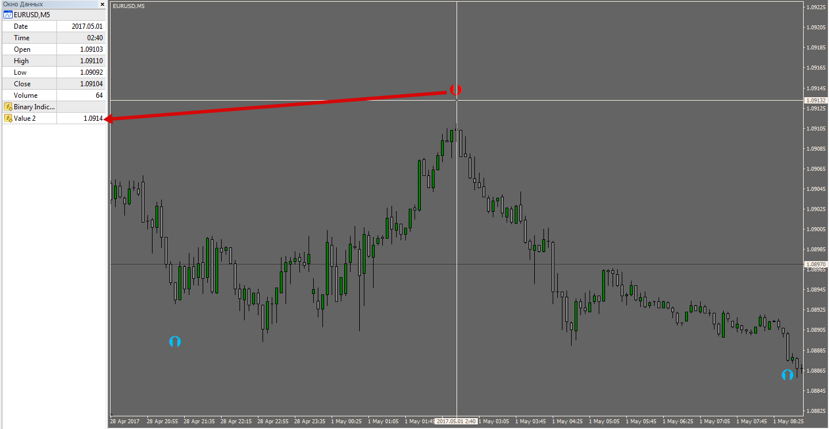The height and width of the screenshot is (429, 829).
Task: Click the indicator icon next to Value 2
Action: (x=8, y=118)
